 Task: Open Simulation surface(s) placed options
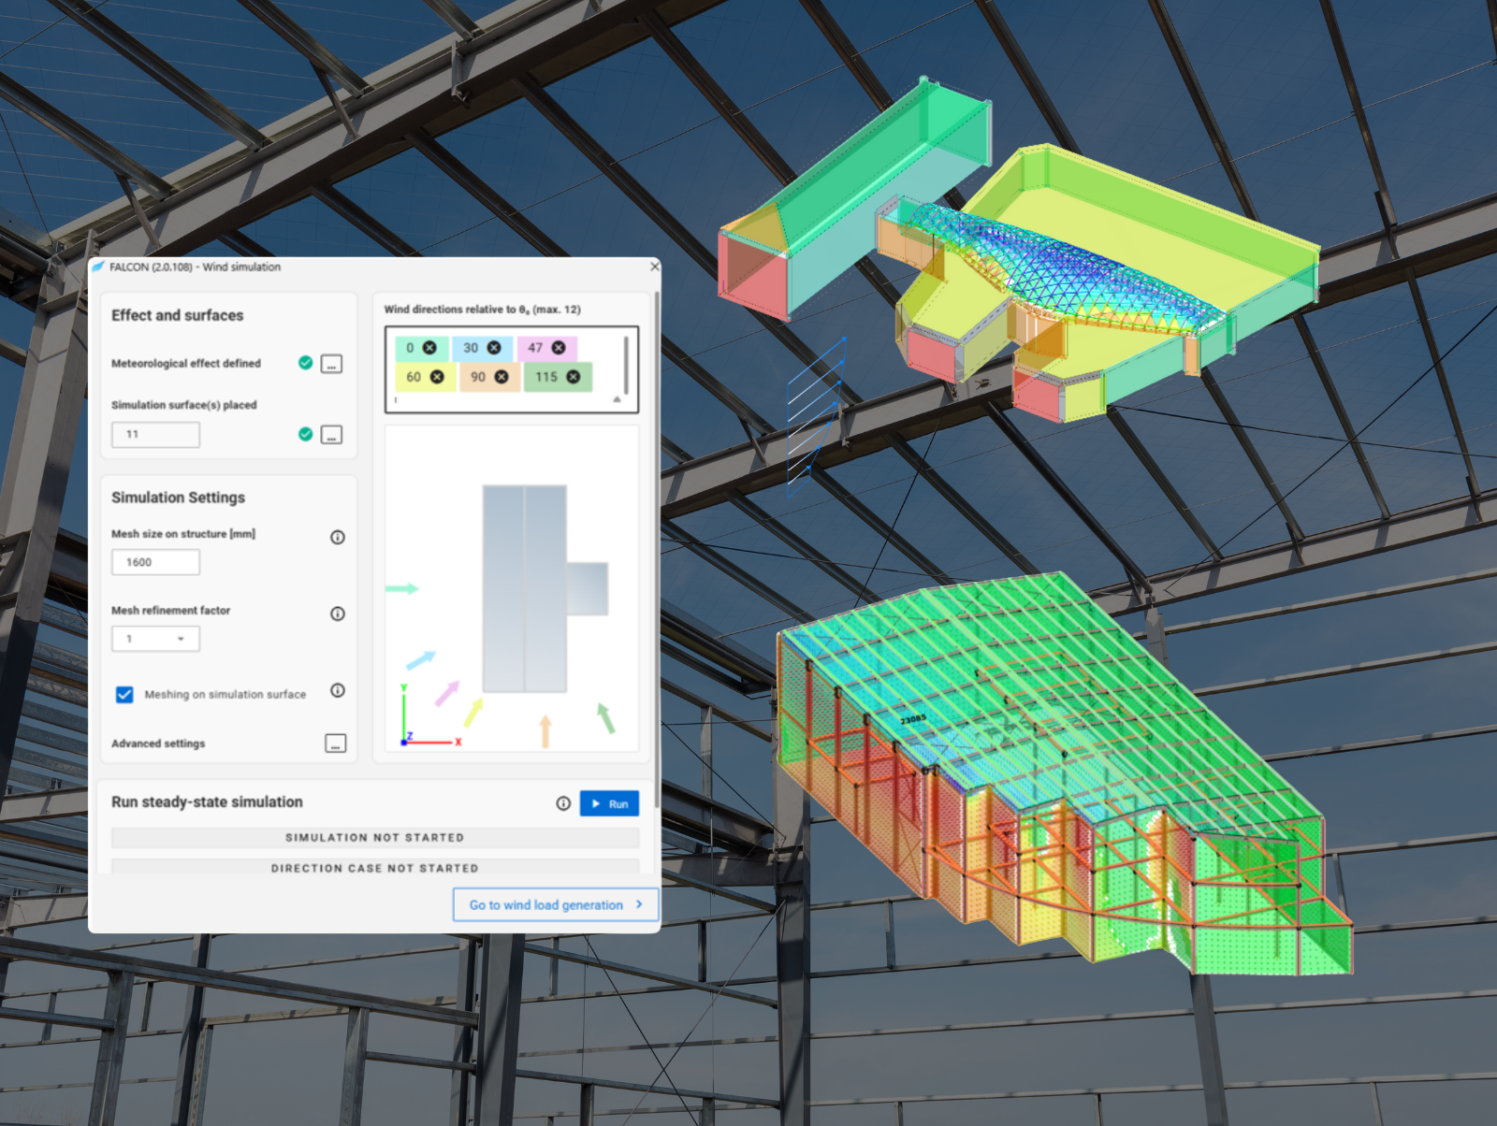coord(331,435)
